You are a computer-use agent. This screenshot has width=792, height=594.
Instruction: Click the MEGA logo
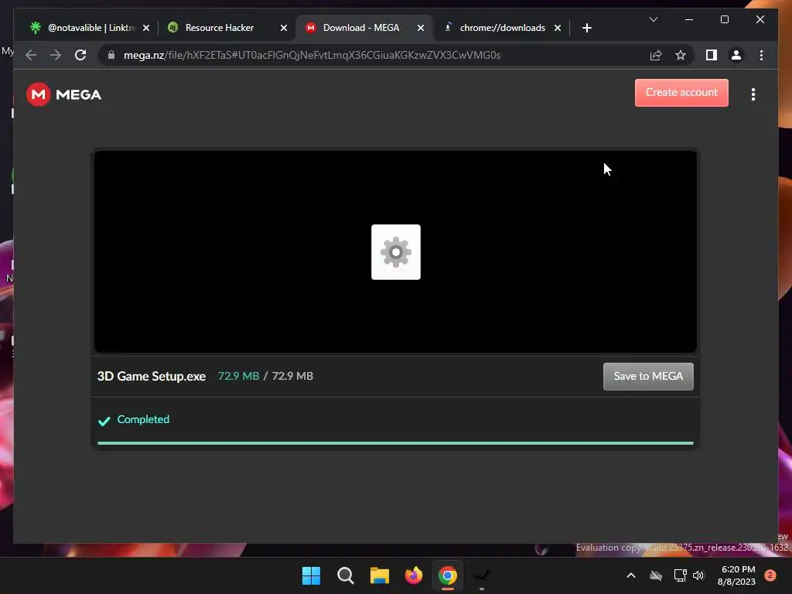pyautogui.click(x=63, y=94)
